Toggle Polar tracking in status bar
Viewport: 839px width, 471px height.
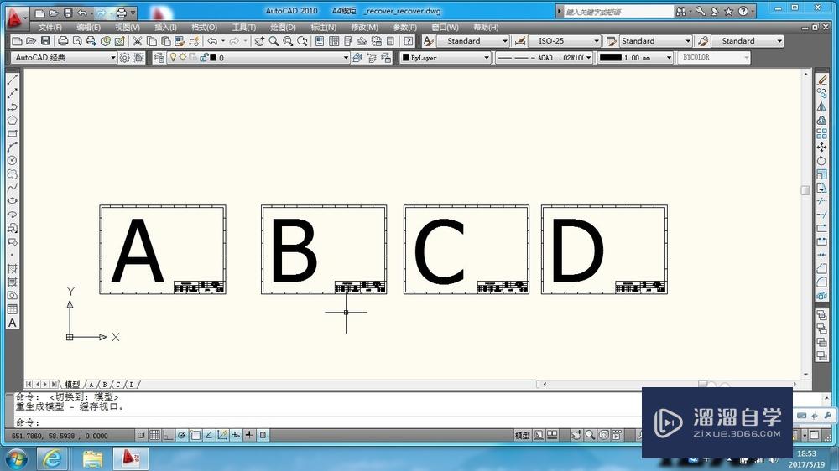point(182,435)
